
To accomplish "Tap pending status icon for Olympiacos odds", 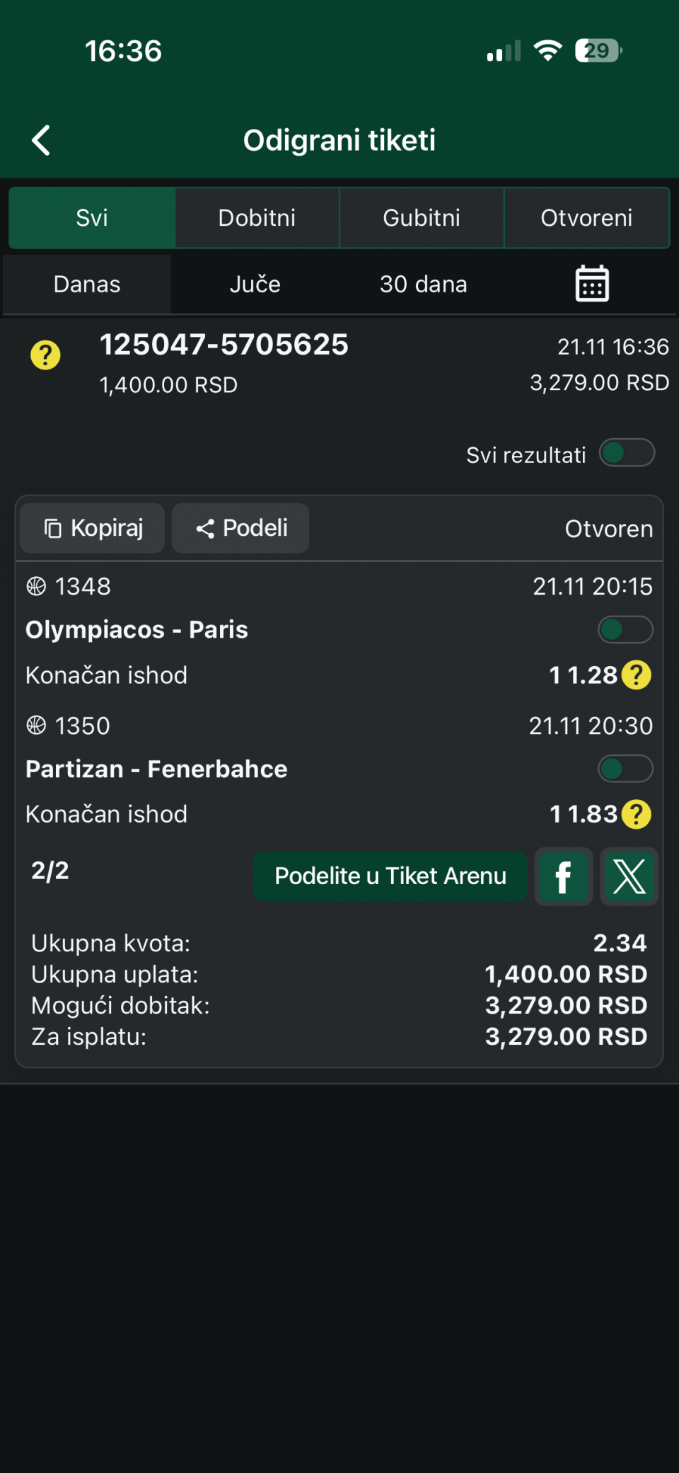I will pos(637,675).
